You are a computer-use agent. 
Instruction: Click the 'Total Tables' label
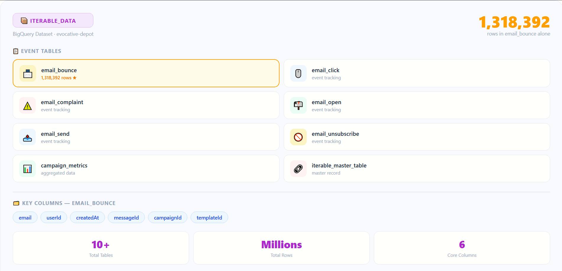click(x=101, y=255)
